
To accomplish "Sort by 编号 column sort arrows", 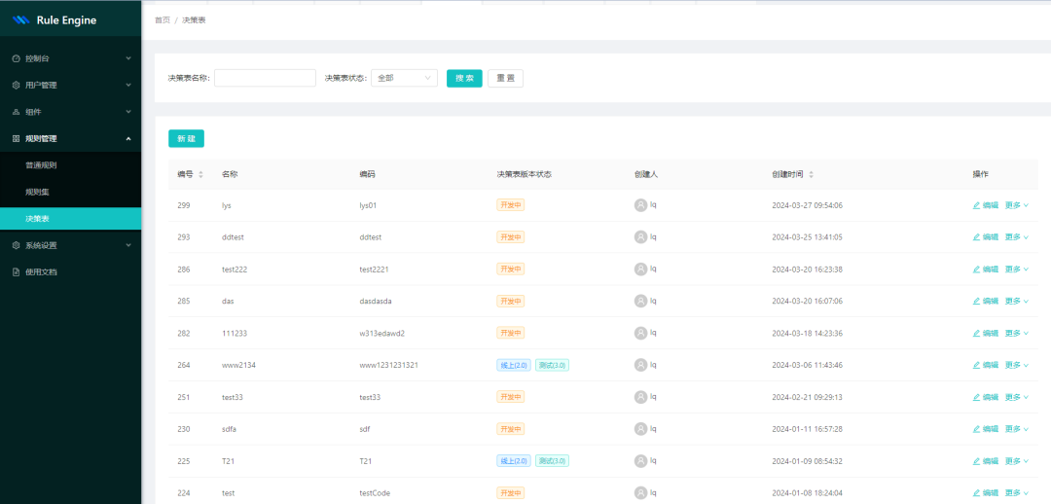I will (x=200, y=174).
